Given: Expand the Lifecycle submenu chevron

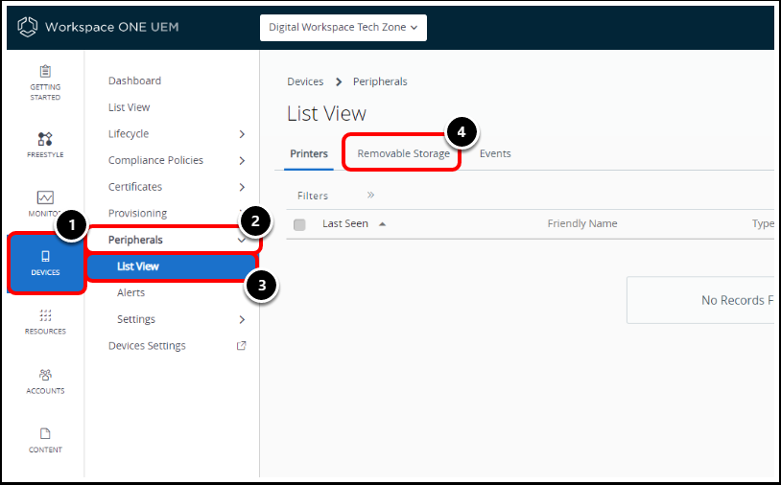Looking at the screenshot, I should 242,134.
